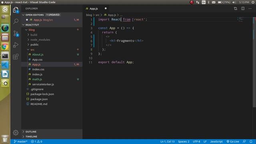Open About.js in the file tree
The height and width of the screenshot is (144, 256).
[52, 54]
